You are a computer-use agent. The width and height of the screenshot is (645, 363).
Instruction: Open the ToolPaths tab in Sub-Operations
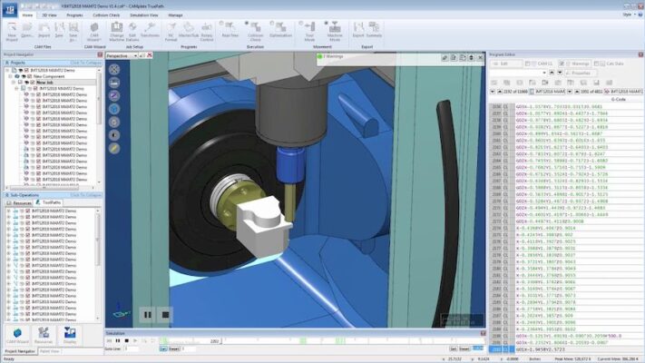click(49, 202)
